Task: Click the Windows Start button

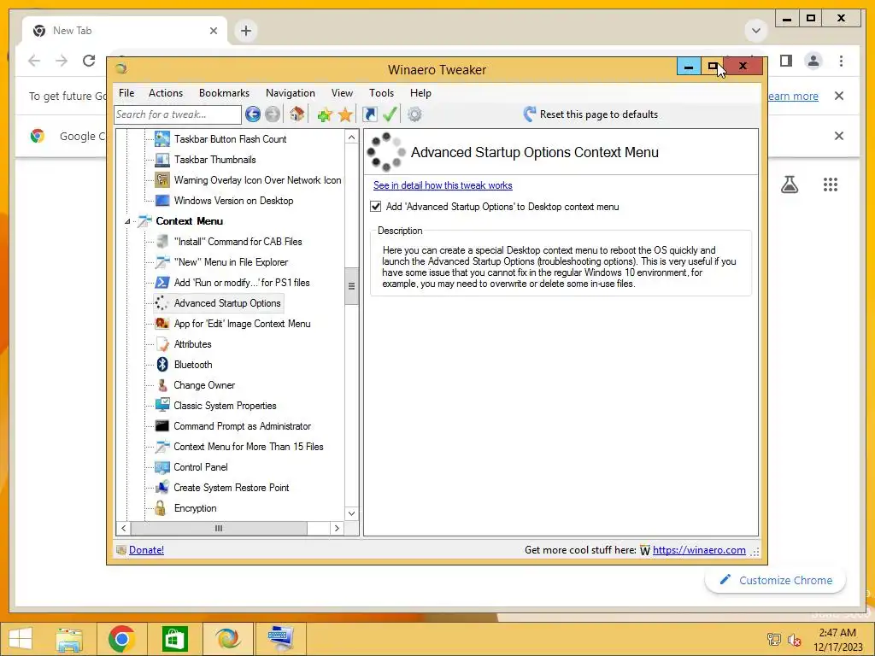Action: 21,639
